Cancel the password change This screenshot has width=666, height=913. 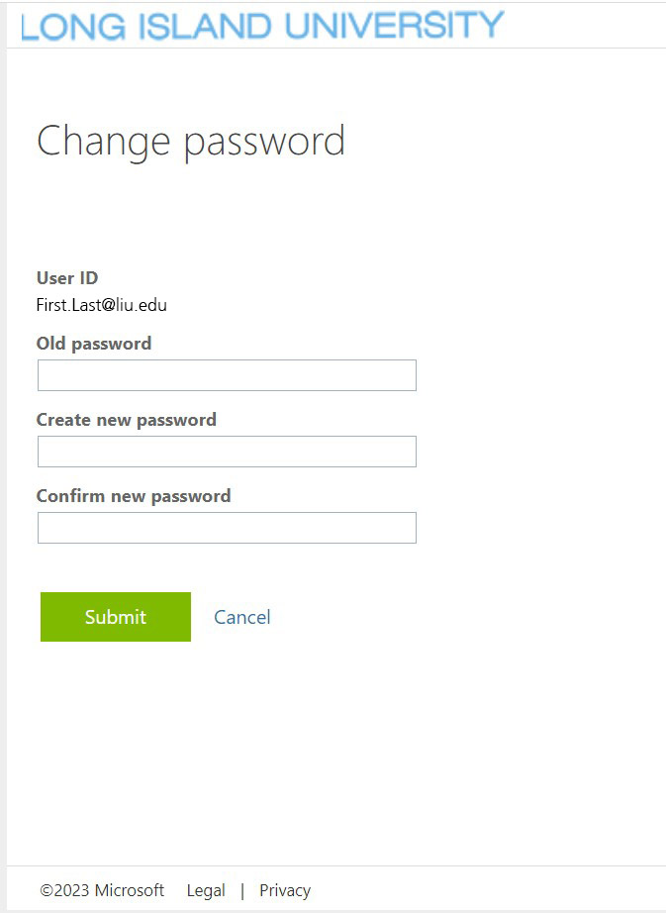coord(242,617)
